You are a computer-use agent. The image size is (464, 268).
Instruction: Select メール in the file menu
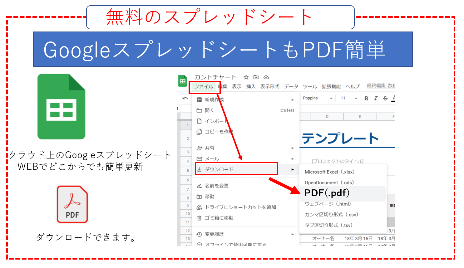(246, 159)
